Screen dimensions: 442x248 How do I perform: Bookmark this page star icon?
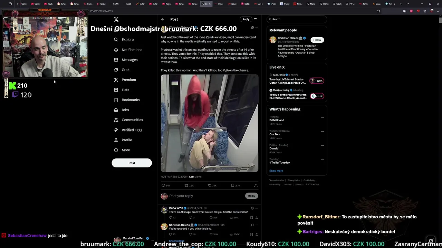[x=378, y=11]
